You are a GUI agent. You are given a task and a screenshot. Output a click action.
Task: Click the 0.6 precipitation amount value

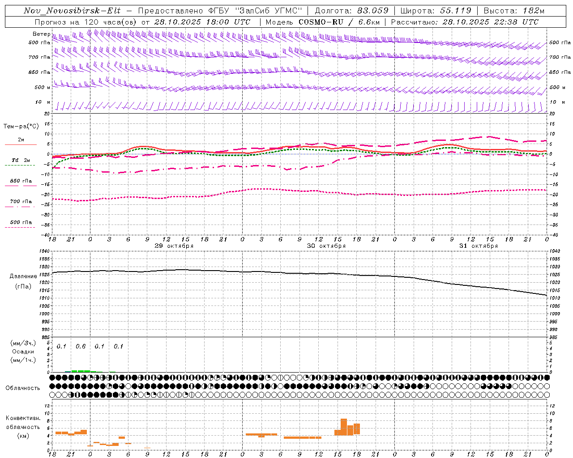click(x=81, y=346)
